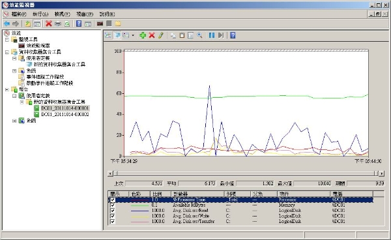Click the view current activity graph icon
The width and height of the screenshot is (391, 240).
[108, 35]
